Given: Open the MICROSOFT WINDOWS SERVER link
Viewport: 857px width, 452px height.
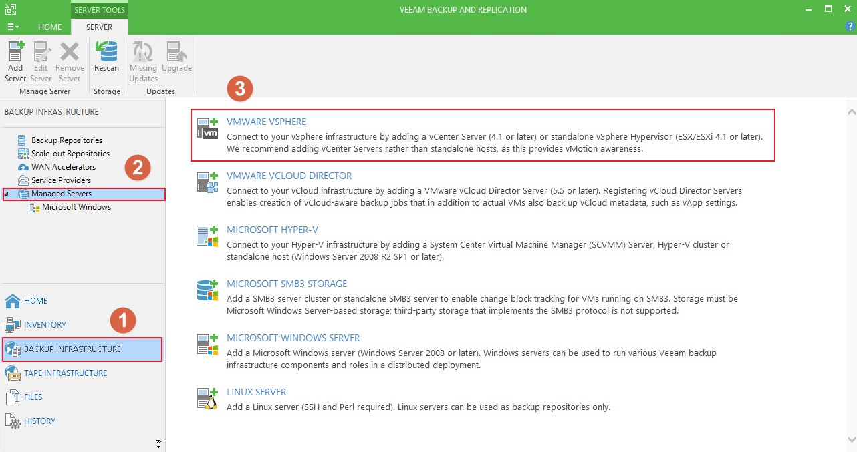Looking at the screenshot, I should tap(293, 338).
